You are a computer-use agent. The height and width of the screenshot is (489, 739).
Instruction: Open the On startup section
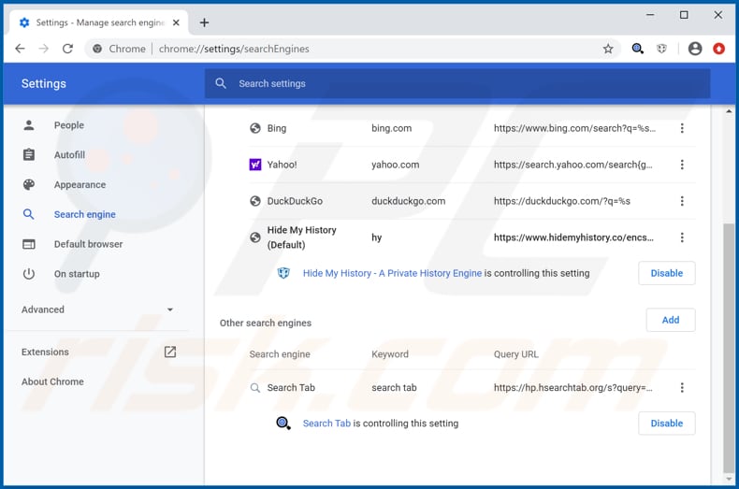[77, 274]
